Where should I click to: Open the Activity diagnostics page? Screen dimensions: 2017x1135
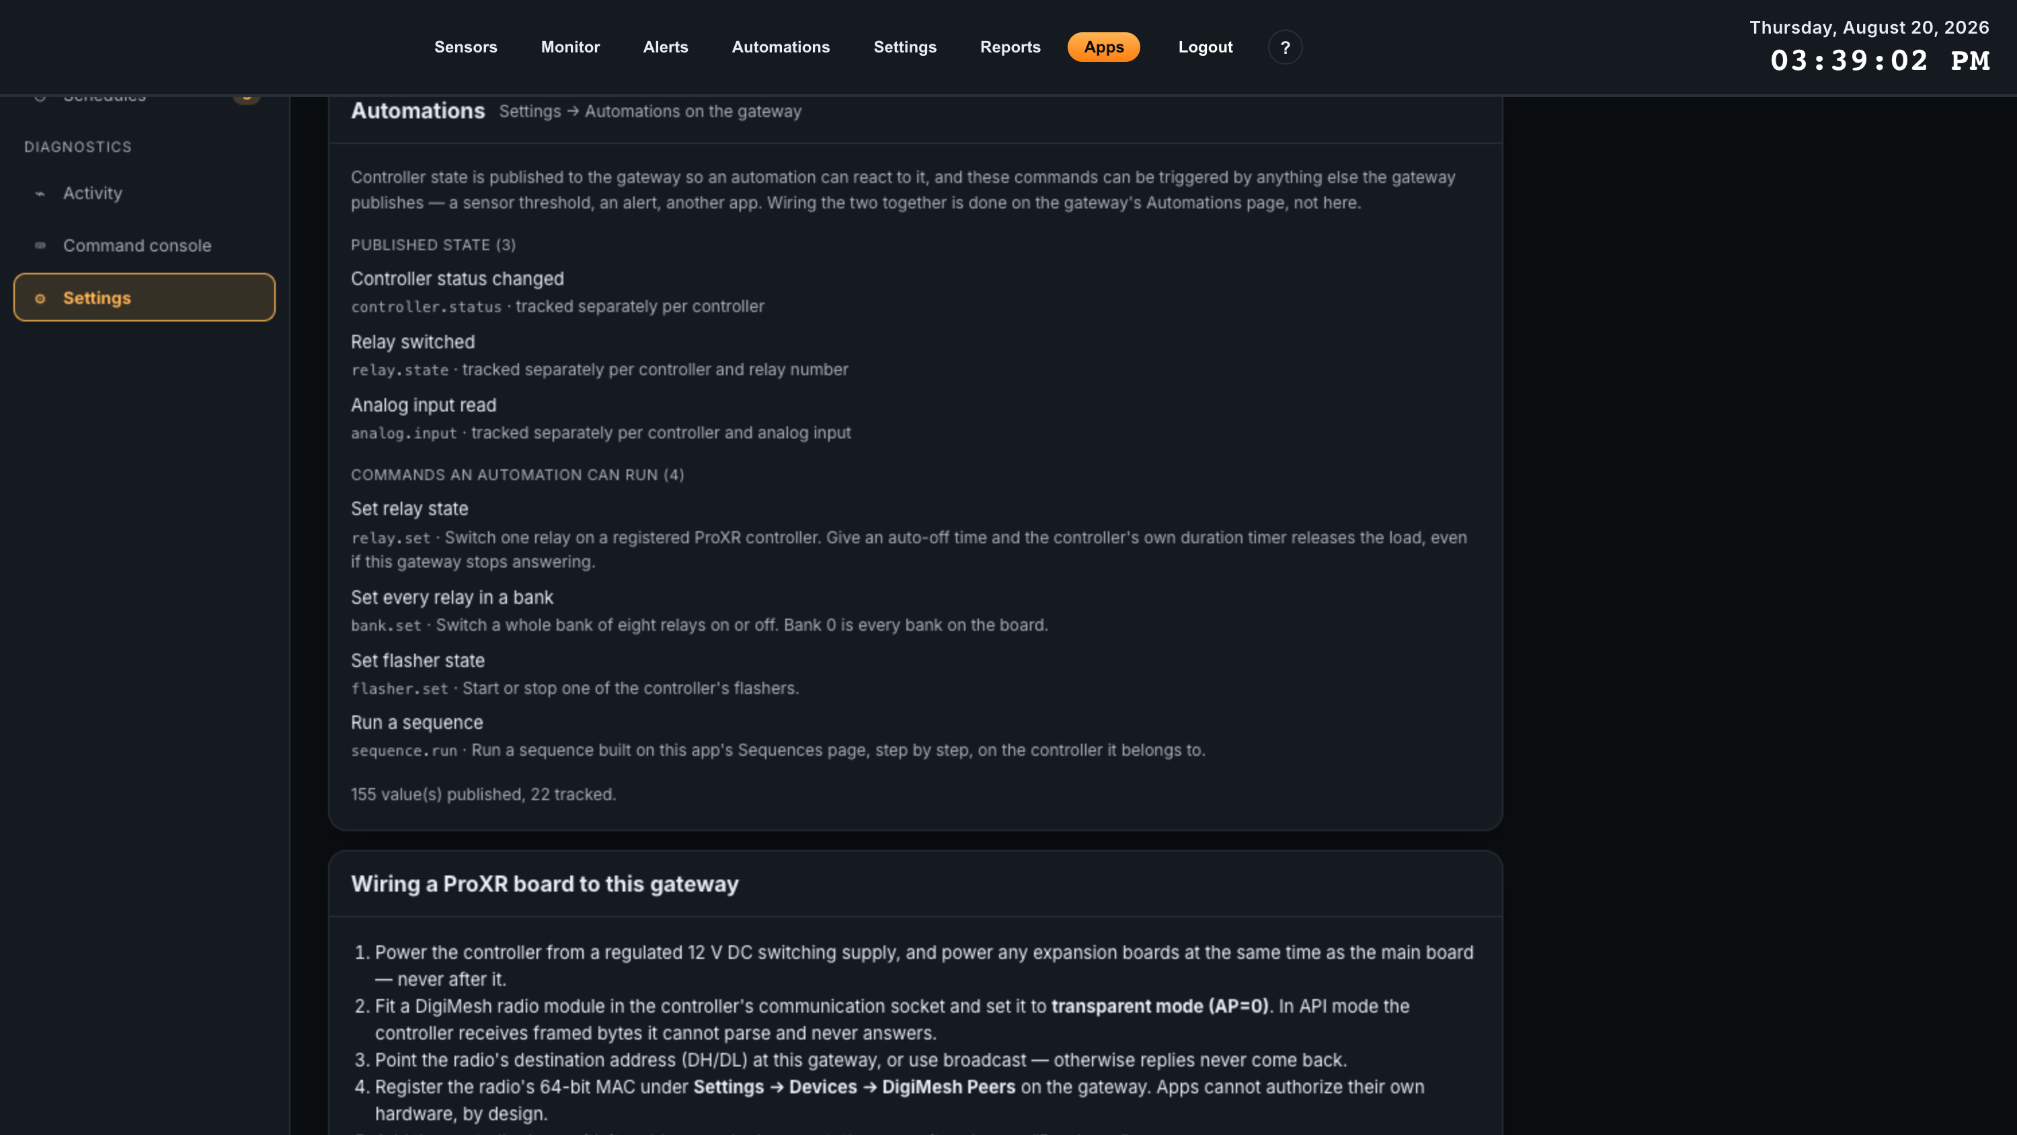[144, 194]
